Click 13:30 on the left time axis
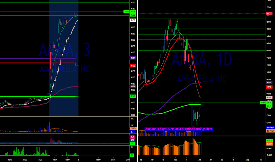The width and height of the screenshot is (275, 162). [25, 160]
